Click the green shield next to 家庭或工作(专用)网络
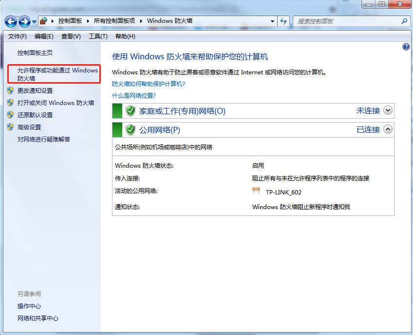The height and width of the screenshot is (335, 413). 131,111
